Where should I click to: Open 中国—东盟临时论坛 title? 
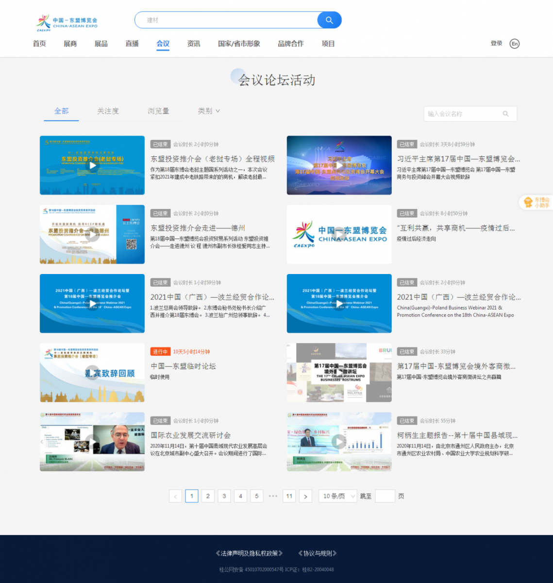point(183,366)
